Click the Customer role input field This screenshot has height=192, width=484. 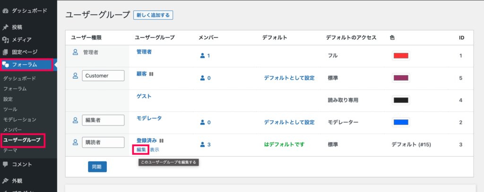point(103,75)
